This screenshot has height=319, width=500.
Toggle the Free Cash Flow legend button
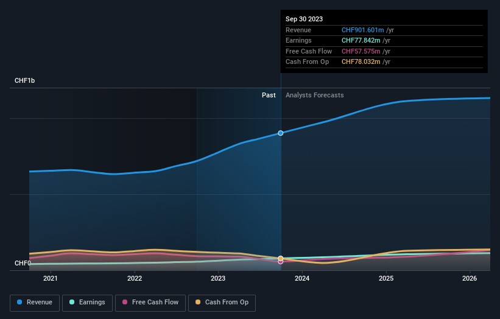click(x=150, y=303)
